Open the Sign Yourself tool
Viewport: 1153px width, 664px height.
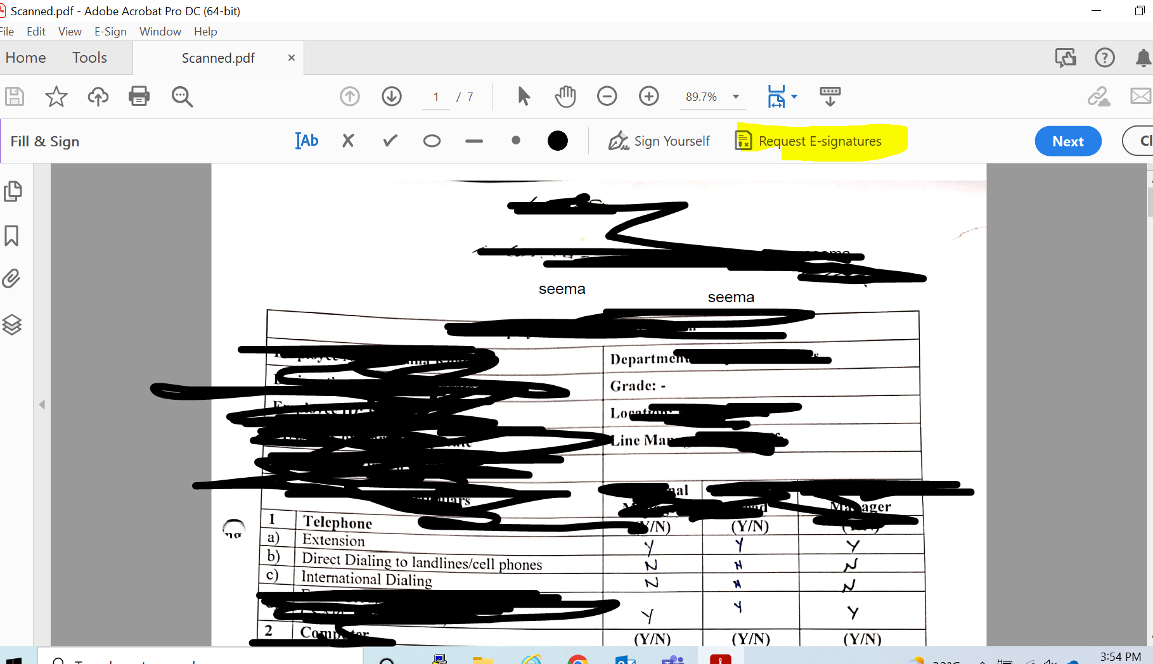(659, 141)
